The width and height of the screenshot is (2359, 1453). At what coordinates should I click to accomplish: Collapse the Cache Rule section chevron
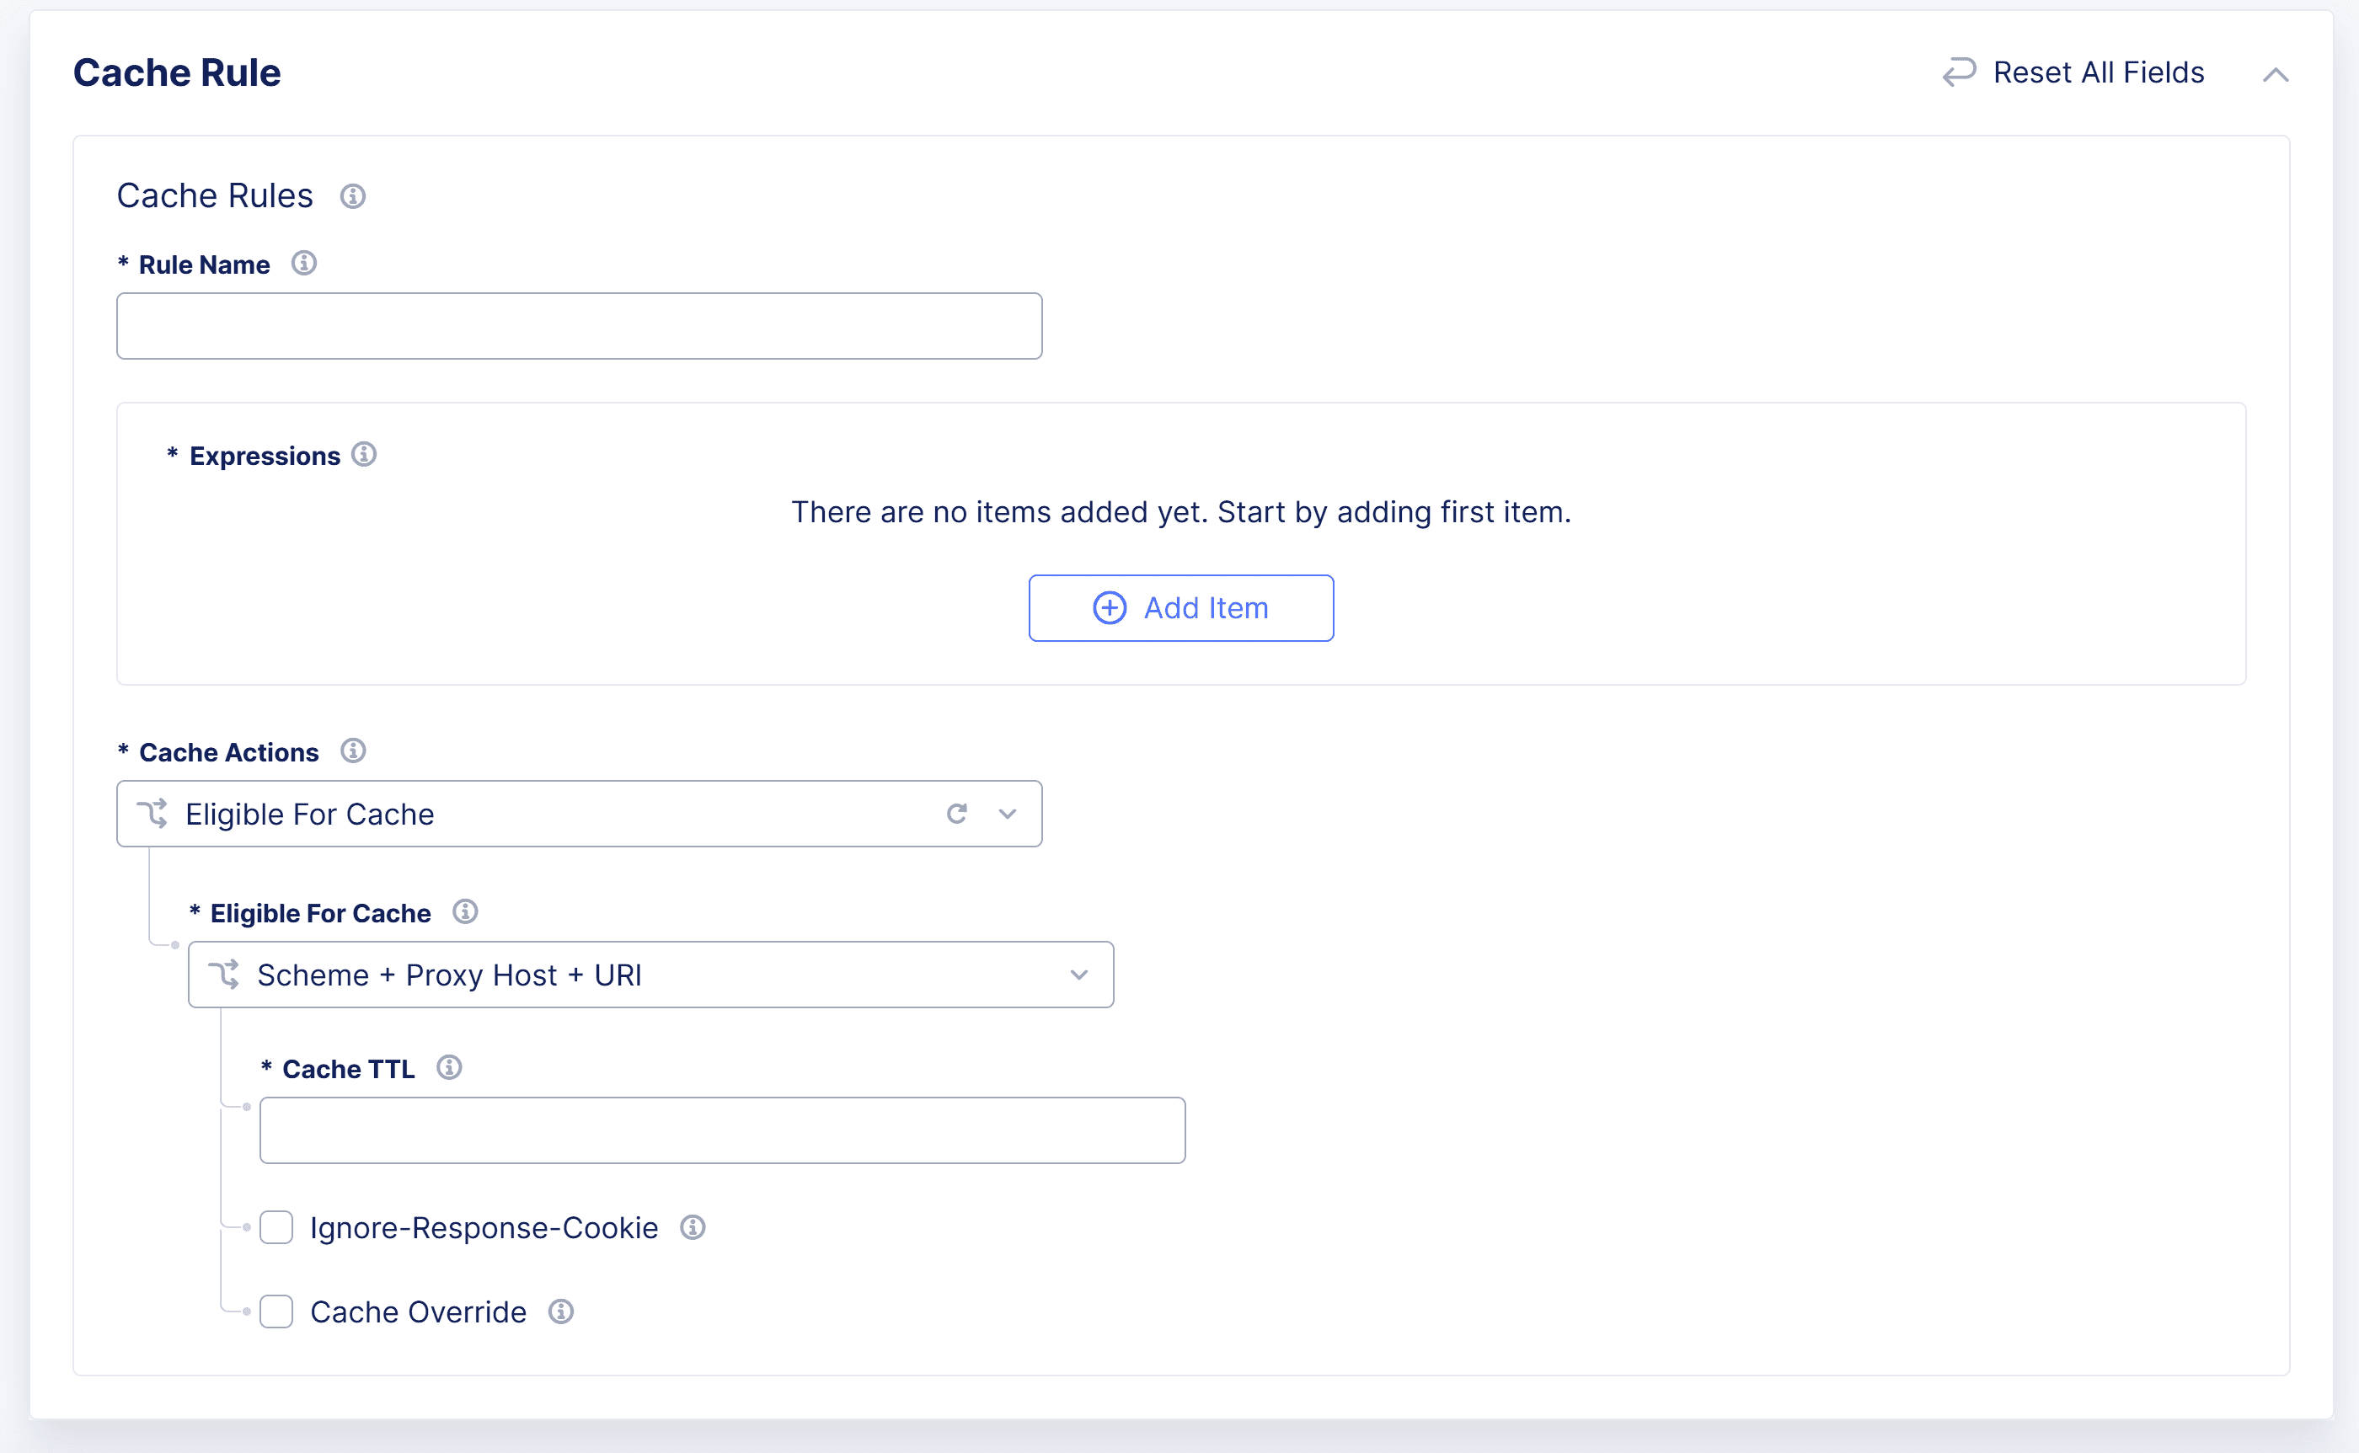pyautogui.click(x=2275, y=74)
